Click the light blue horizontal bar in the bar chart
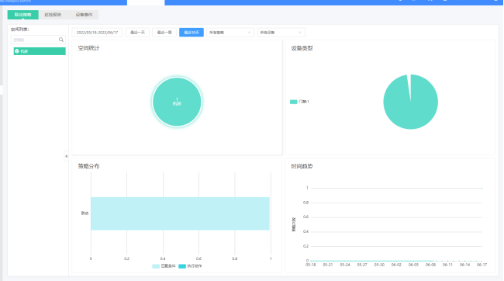The image size is (504, 281). click(x=180, y=213)
